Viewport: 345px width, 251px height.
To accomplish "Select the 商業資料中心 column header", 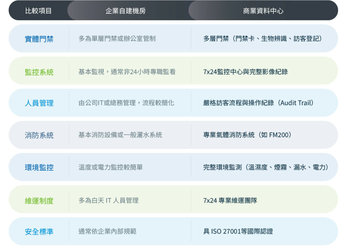I will [x=263, y=11].
